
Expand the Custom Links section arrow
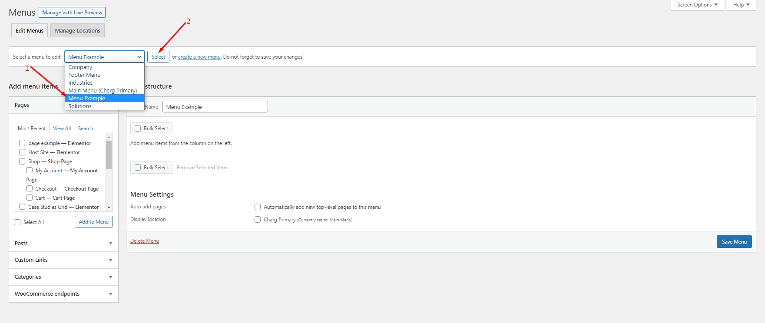[110, 260]
